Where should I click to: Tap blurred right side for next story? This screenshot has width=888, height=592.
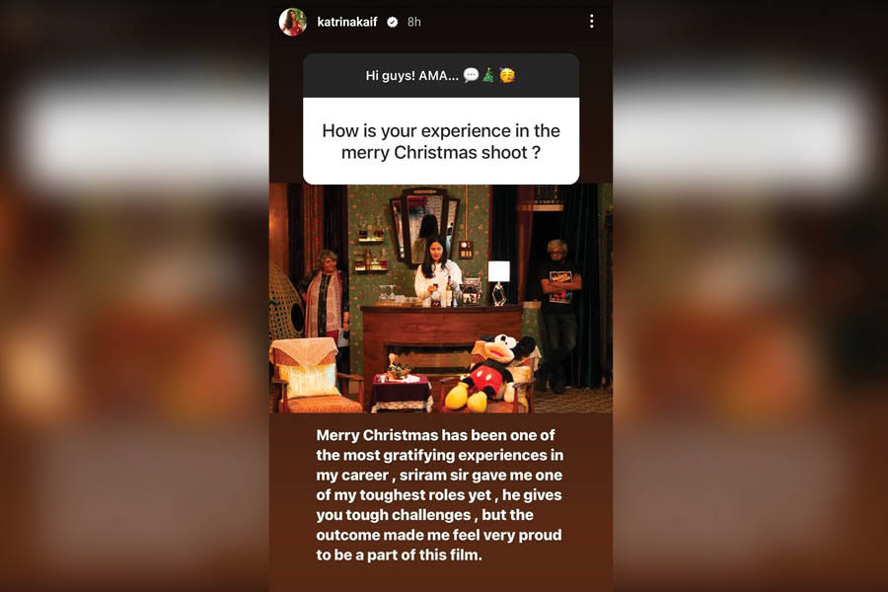pos(751,296)
